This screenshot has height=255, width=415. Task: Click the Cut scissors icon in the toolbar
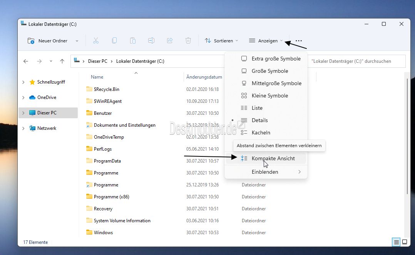point(95,40)
